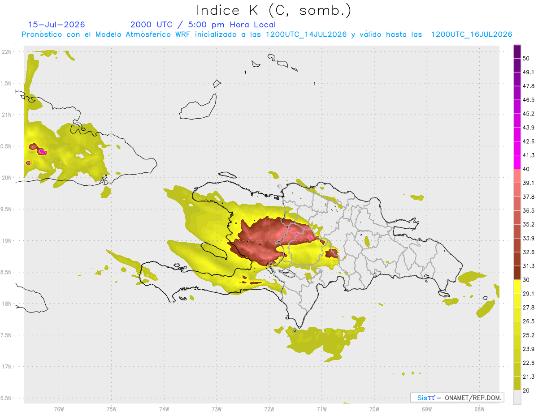Click the colorbar value "22.6"

529,363
